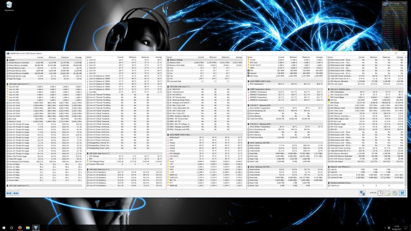Select the Bus Clock row
The width and height of the screenshot is (411, 231).
[44, 119]
